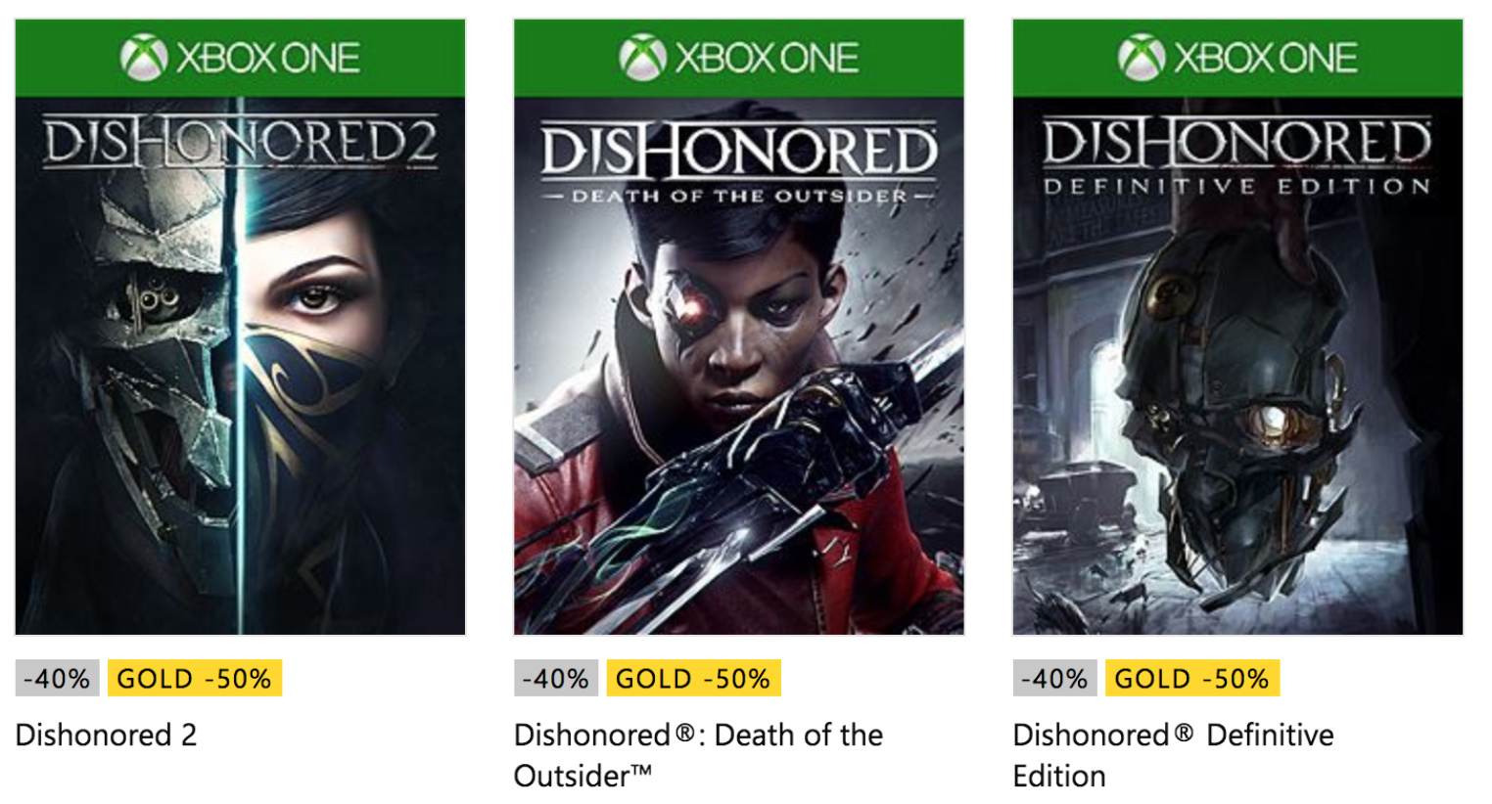Click the GOLD -50% badge under Death of the Outsider

pyautogui.click(x=691, y=679)
